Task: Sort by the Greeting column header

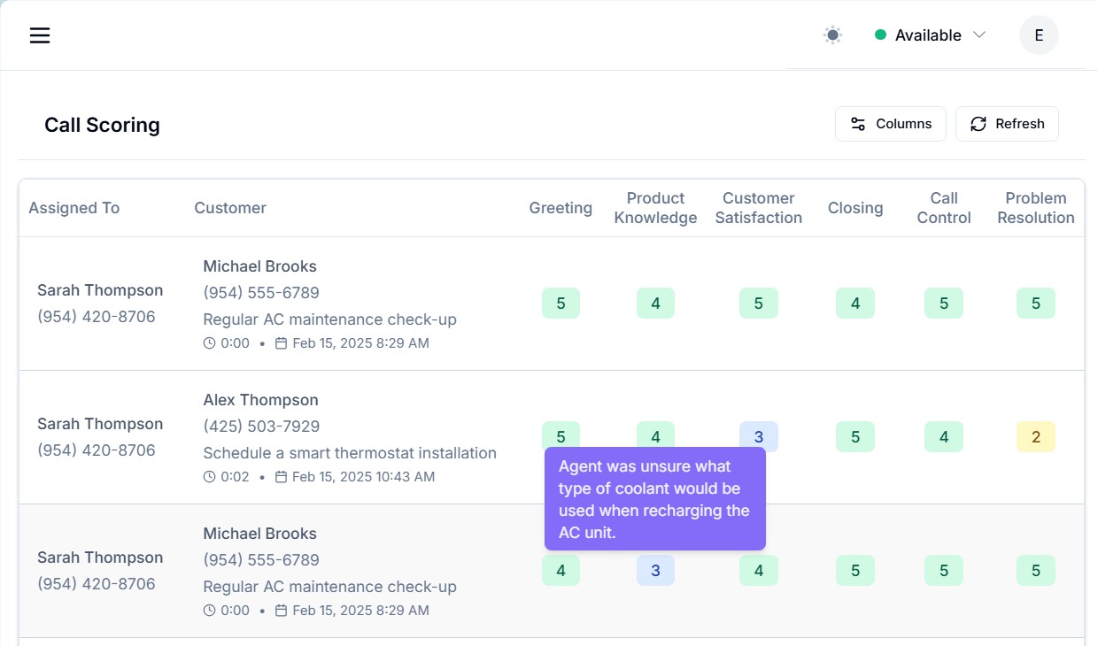Action: tap(561, 208)
